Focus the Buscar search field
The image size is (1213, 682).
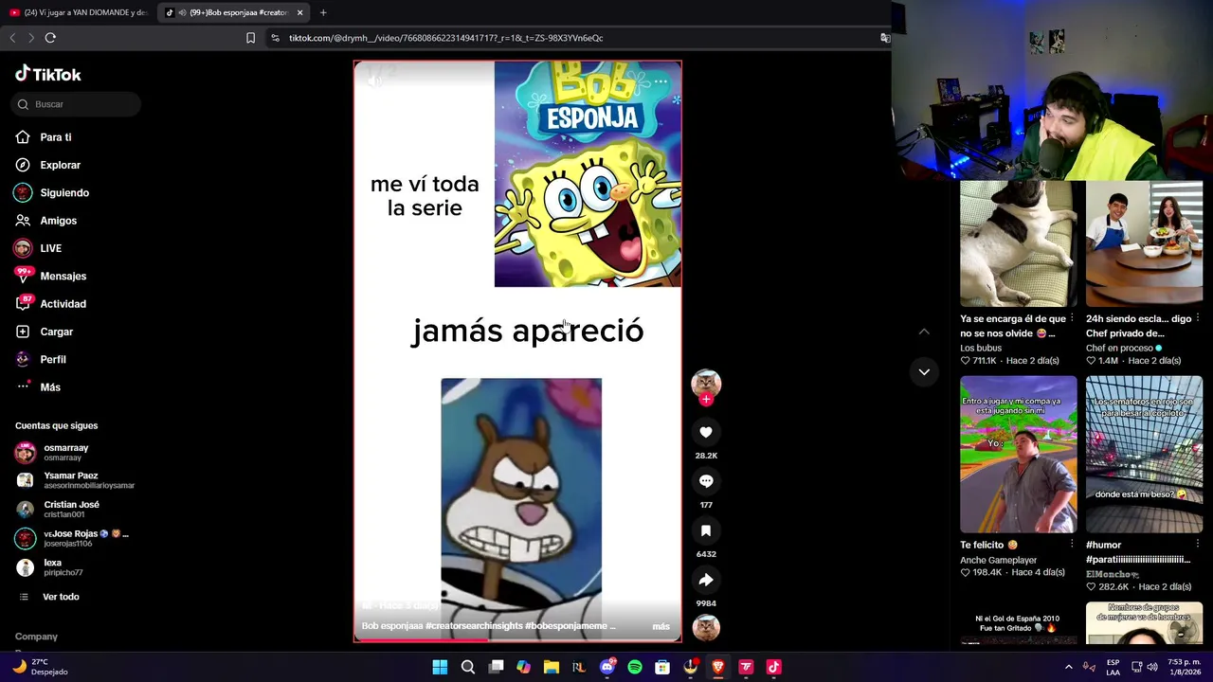(x=76, y=104)
